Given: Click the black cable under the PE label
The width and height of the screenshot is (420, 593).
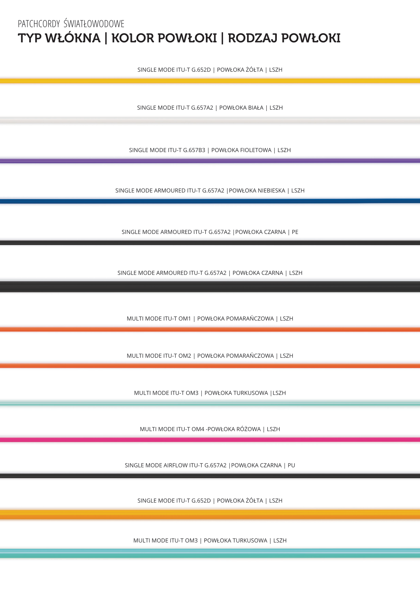Looking at the screenshot, I should pos(210,243).
